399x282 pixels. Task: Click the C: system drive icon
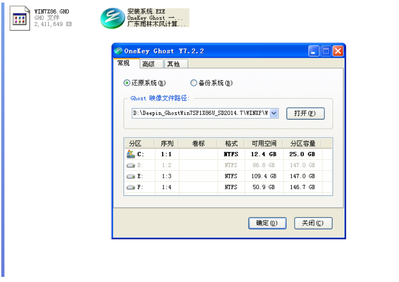click(x=130, y=154)
